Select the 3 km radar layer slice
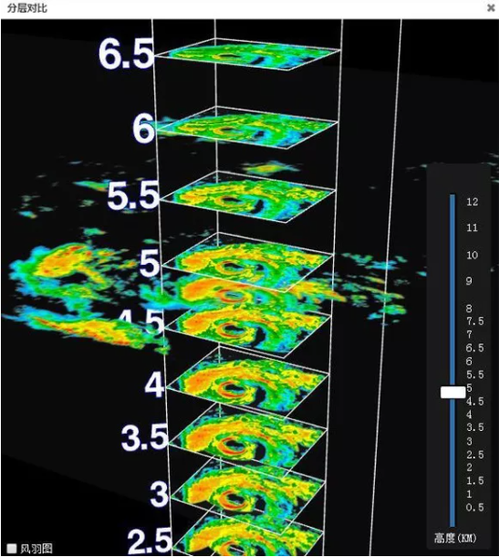 [x=248, y=496]
